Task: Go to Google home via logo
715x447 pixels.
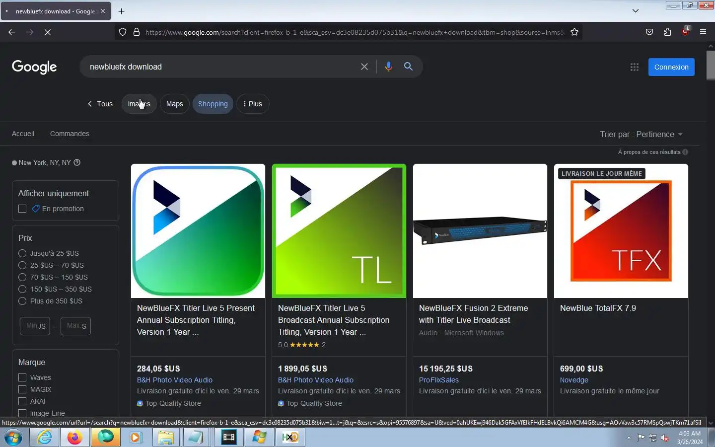Action: tap(34, 67)
